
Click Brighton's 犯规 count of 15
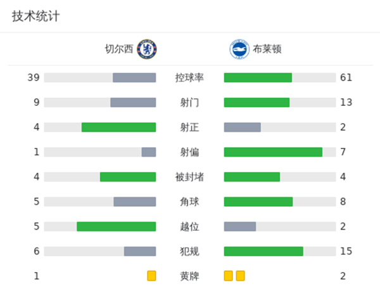pyautogui.click(x=346, y=251)
